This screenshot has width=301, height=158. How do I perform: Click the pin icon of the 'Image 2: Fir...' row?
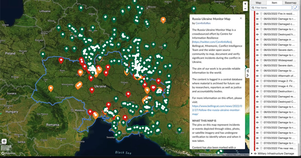261,81
